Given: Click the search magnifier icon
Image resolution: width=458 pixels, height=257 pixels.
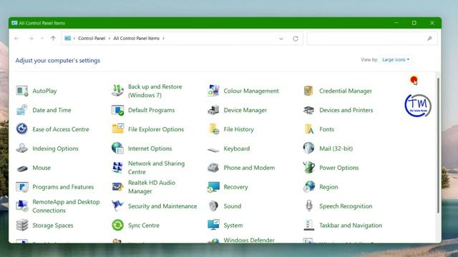Looking at the screenshot, I should pos(429,39).
